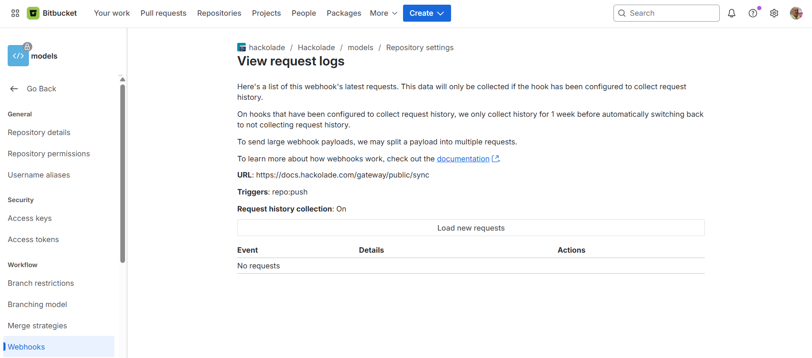812x358 pixels.
Task: Click the Go Back arrow icon
Action: [14, 89]
